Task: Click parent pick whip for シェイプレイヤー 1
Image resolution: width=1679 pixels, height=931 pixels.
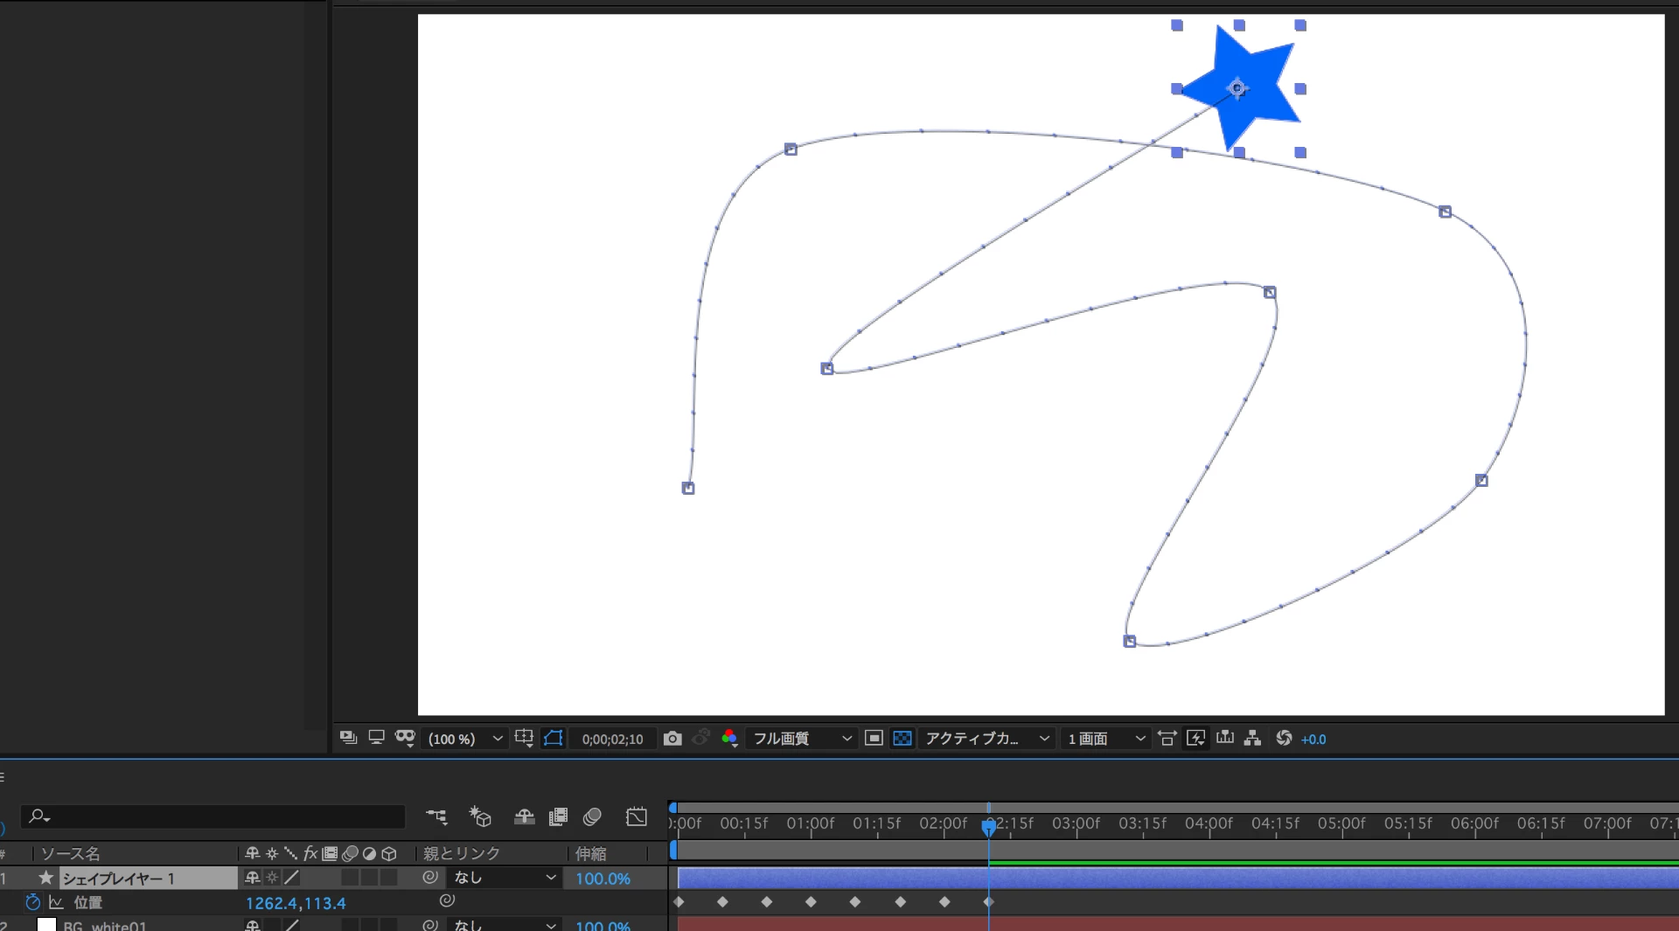Action: click(430, 877)
